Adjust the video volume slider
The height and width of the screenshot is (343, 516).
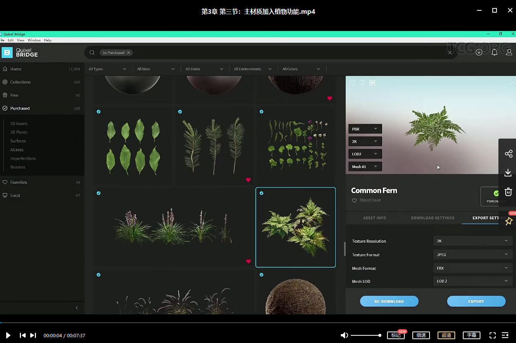pyautogui.click(x=366, y=335)
